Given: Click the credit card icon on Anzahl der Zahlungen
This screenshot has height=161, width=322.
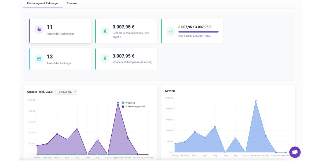Looking at the screenshot, I should tap(39, 58).
